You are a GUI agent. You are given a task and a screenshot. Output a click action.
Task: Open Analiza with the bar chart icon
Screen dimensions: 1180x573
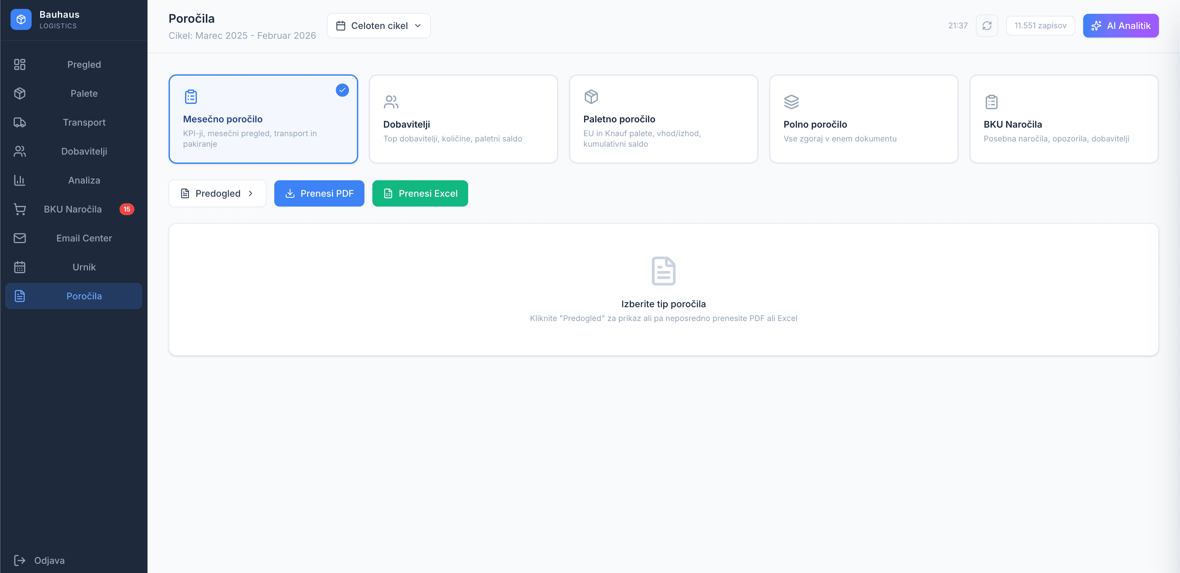(x=20, y=180)
